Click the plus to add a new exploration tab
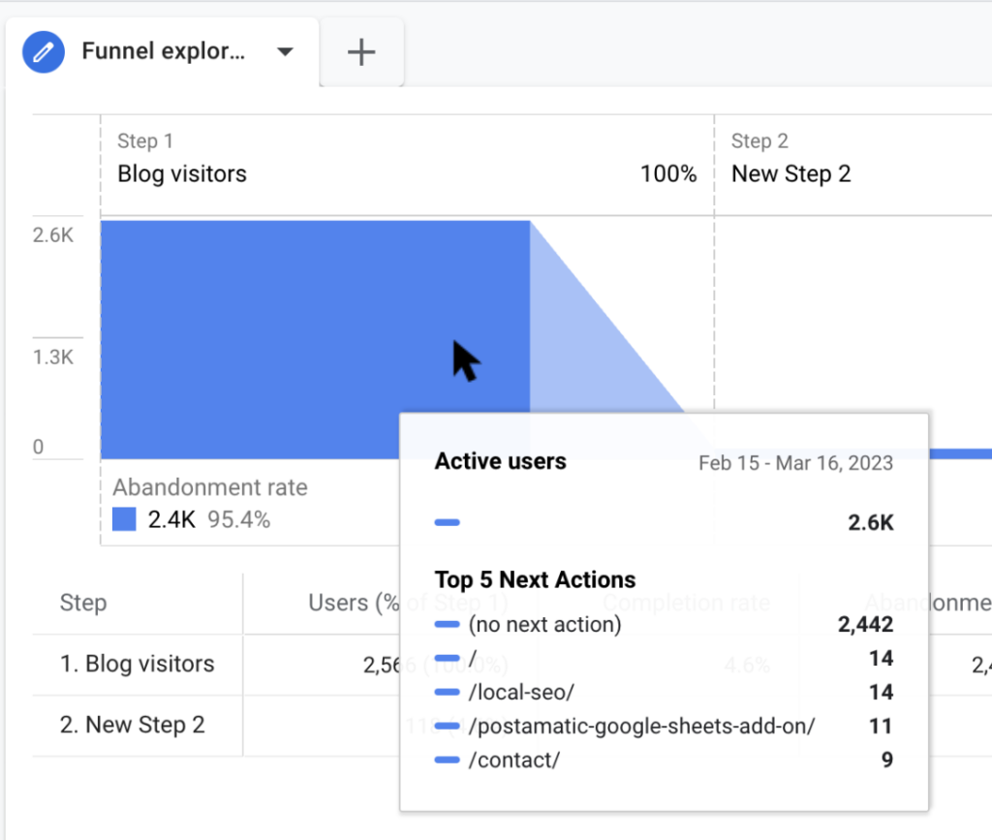The width and height of the screenshot is (992, 840). click(361, 51)
